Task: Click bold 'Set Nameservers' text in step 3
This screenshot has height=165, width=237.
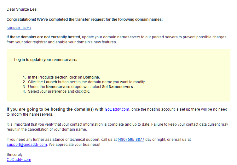Action: pos(118,87)
